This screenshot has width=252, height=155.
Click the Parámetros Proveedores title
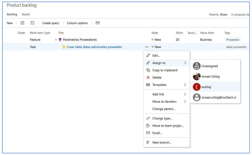pyautogui.click(x=80, y=40)
